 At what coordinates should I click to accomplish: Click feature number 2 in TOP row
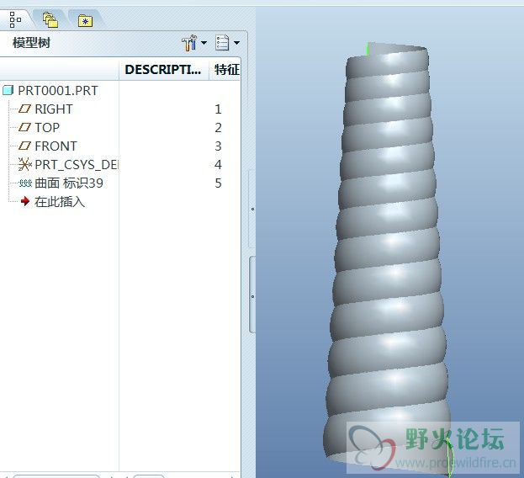pos(218,128)
